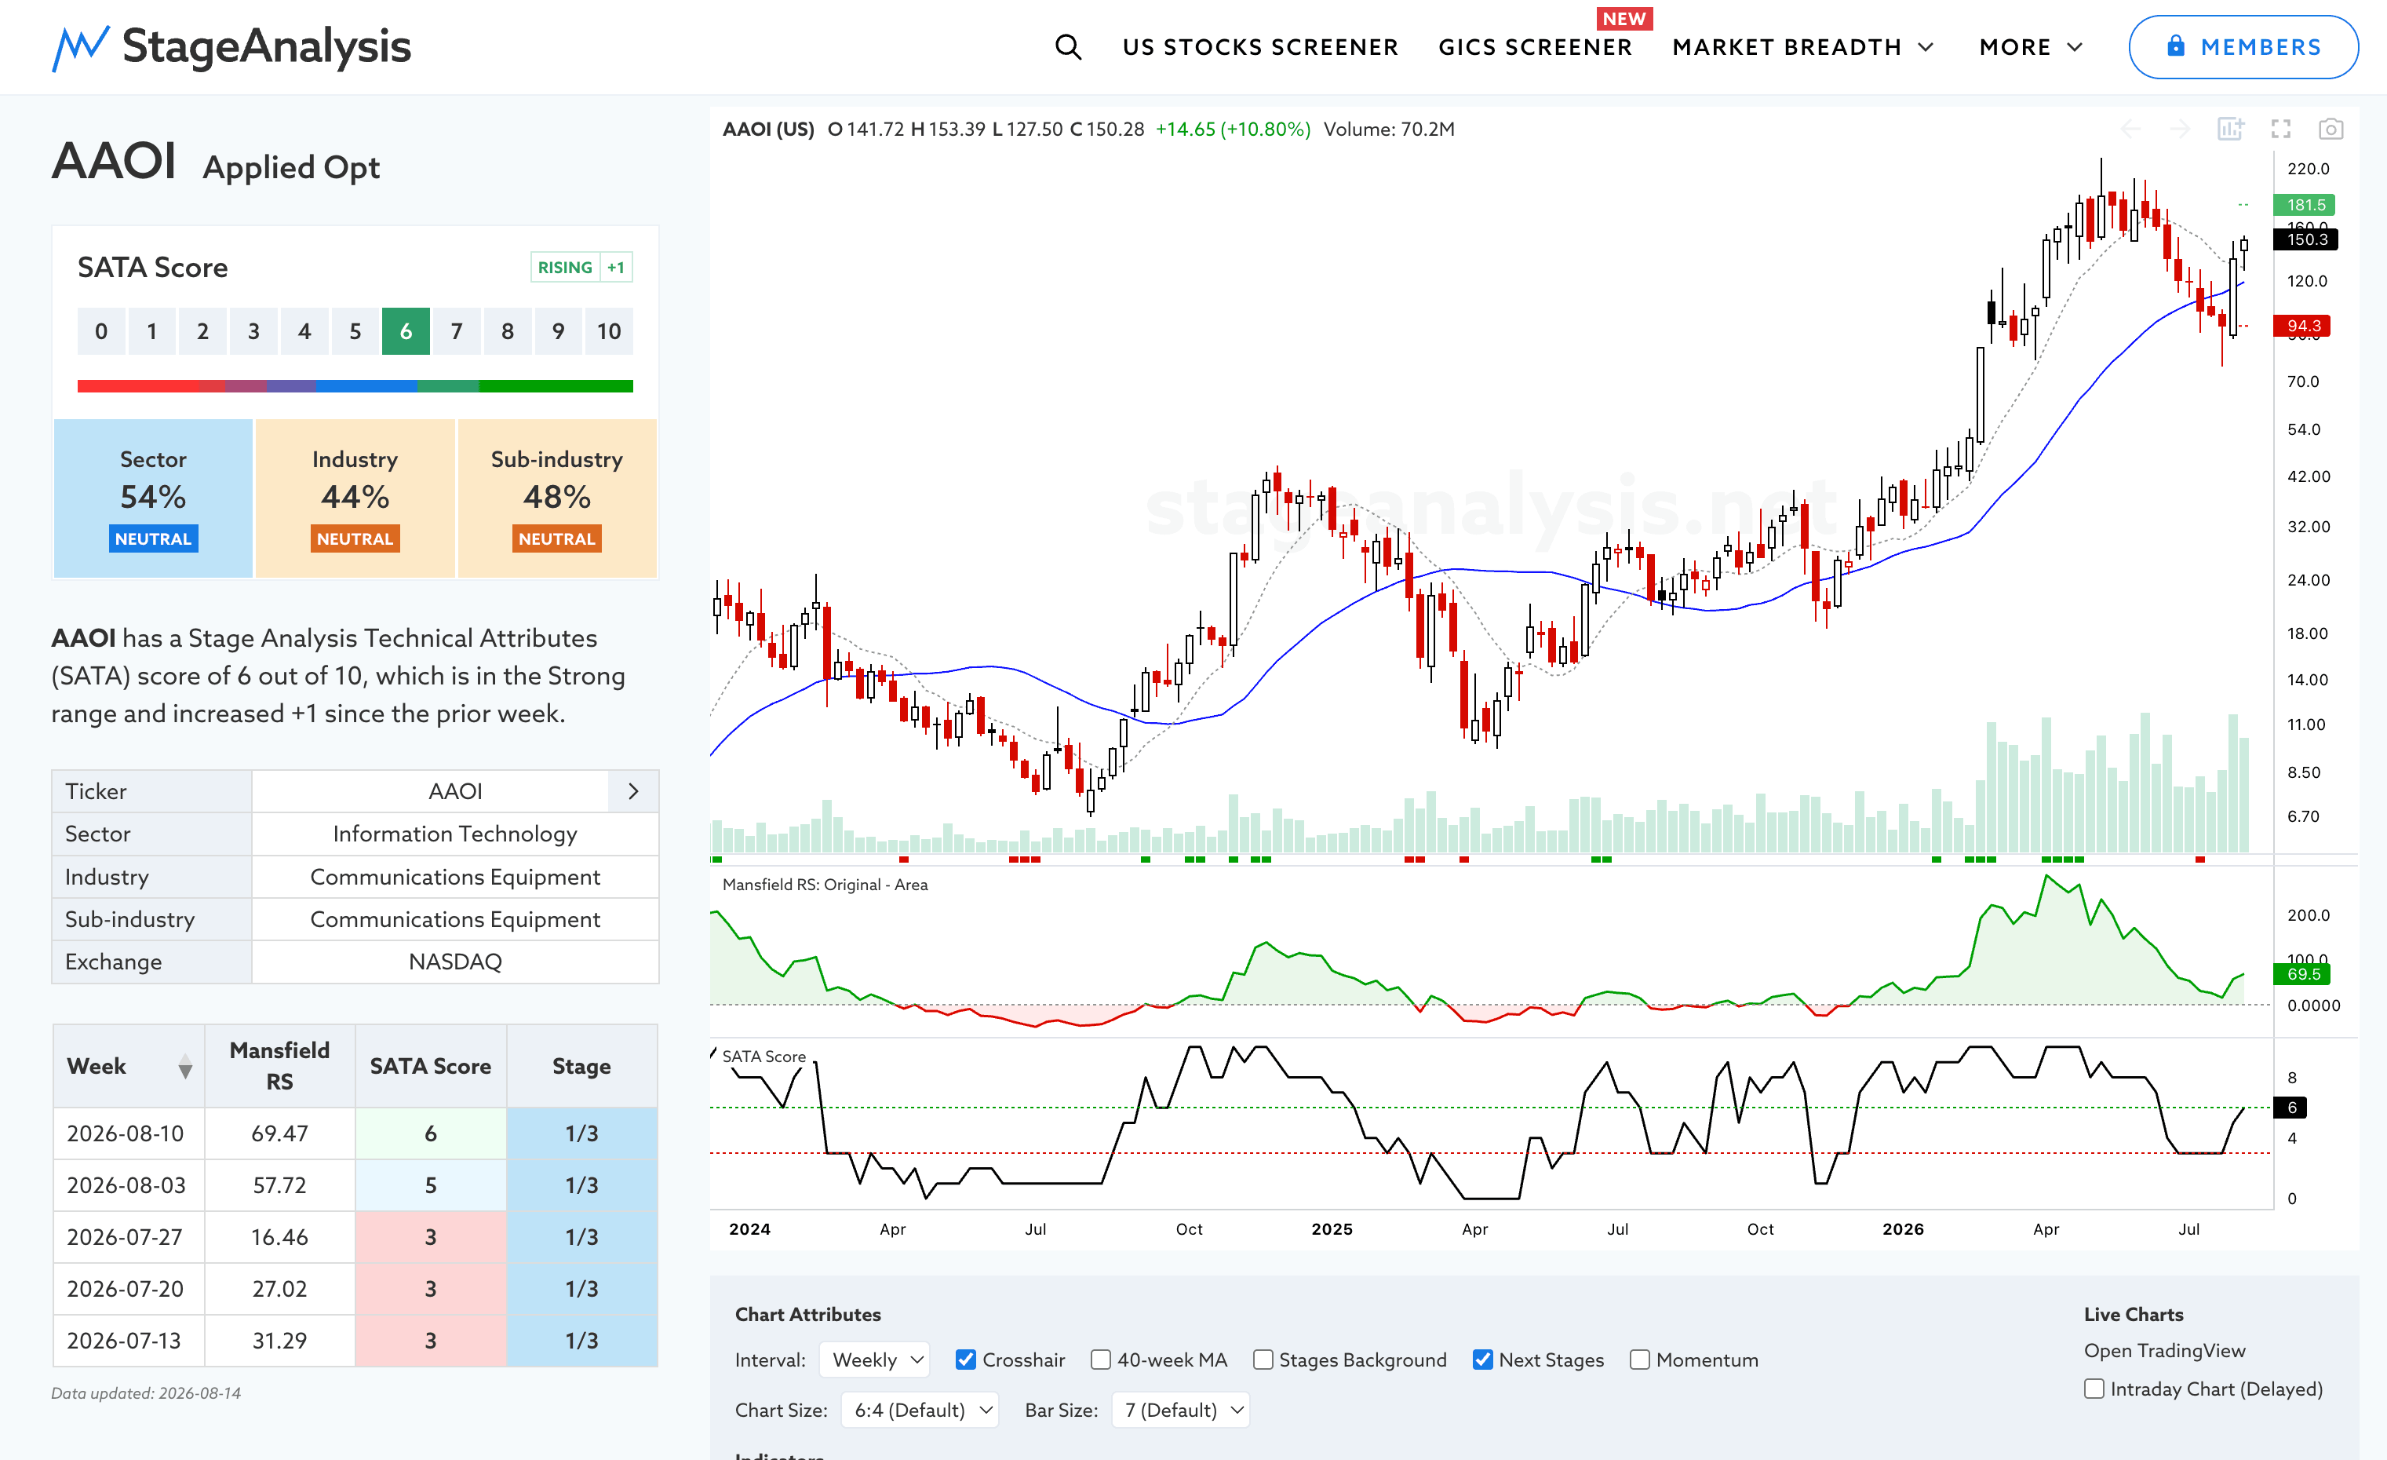This screenshot has height=1460, width=2387.
Task: Click the Members button
Action: (x=2243, y=46)
